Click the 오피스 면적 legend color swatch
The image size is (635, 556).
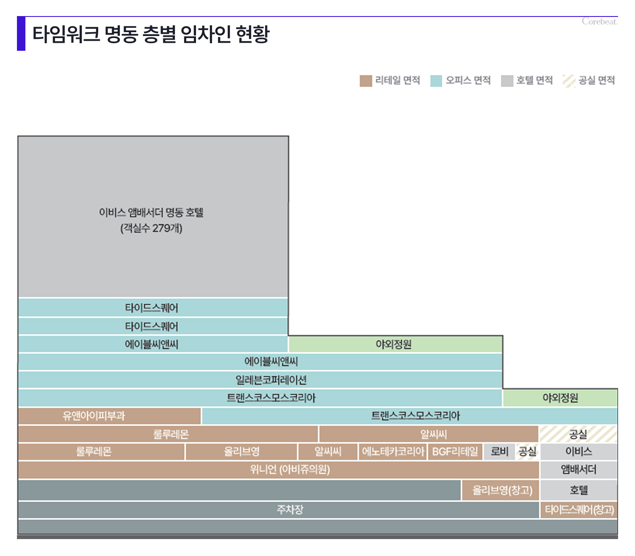click(436, 81)
